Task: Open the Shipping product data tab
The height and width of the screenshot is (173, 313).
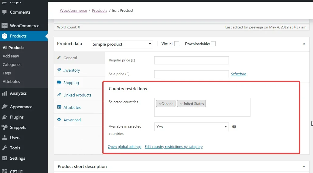Action: tap(80, 83)
